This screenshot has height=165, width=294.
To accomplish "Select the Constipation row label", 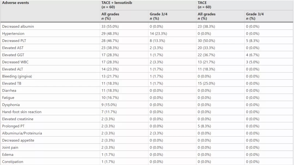I will (x=13, y=161).
